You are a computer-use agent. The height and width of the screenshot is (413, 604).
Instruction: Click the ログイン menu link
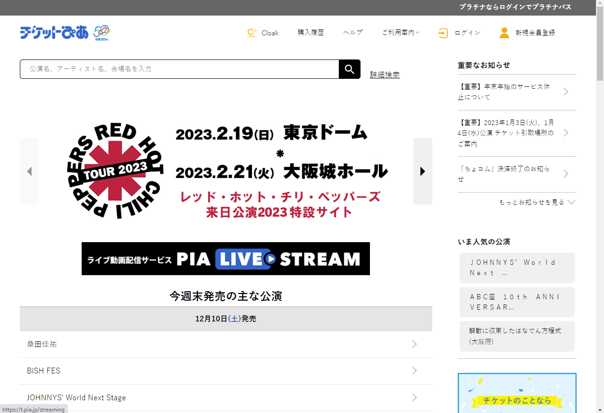(468, 33)
